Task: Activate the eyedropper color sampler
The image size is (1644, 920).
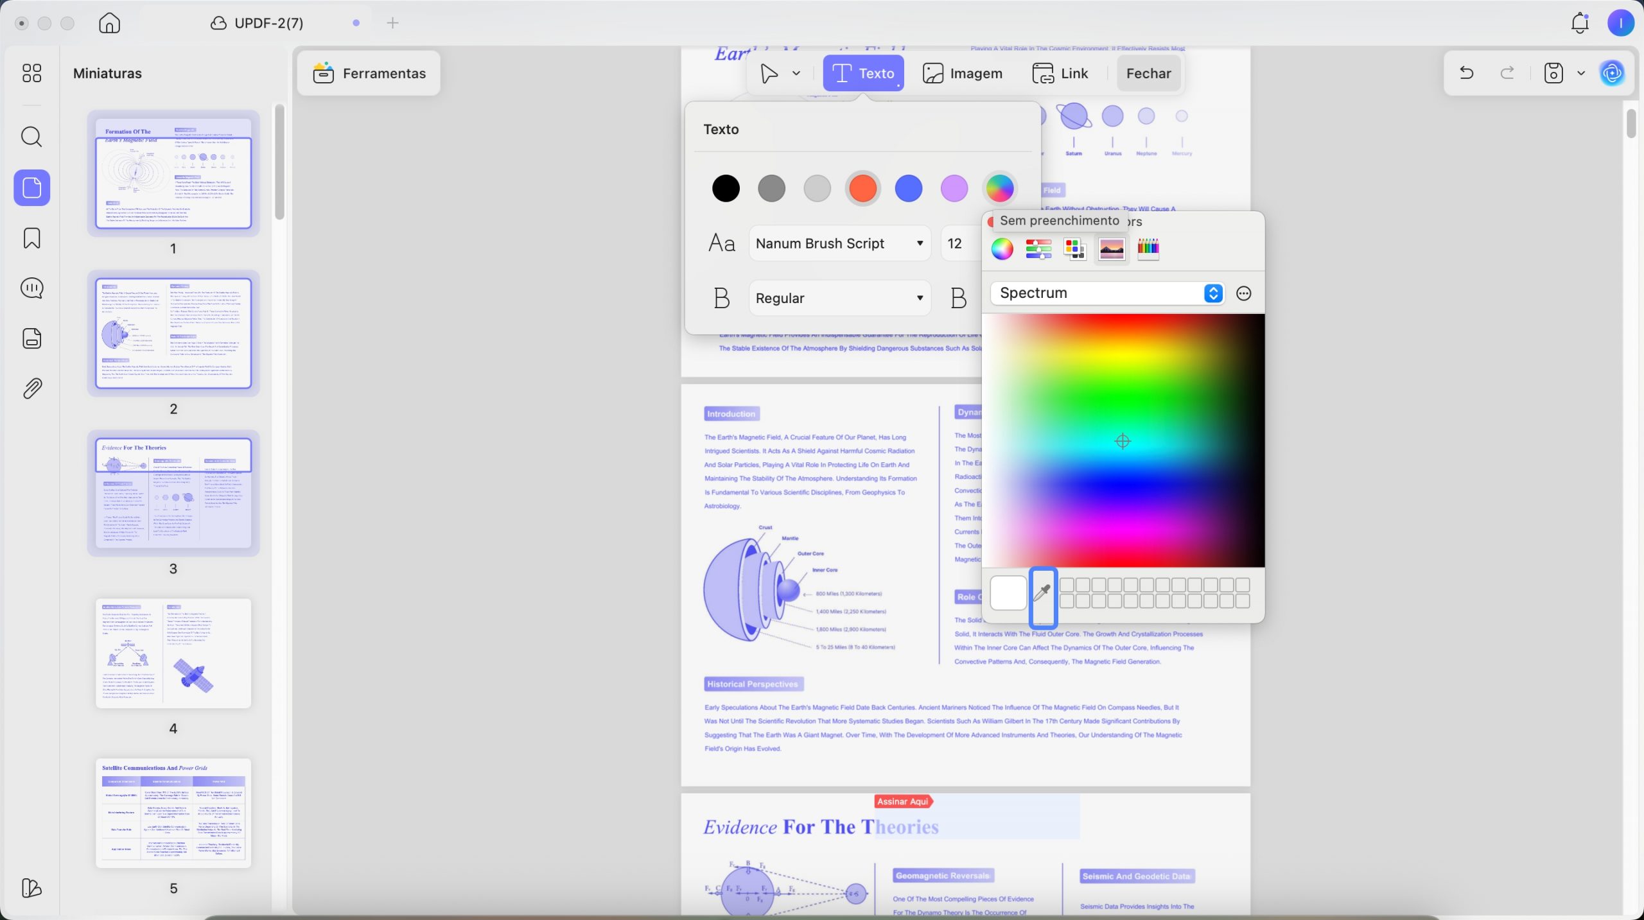Action: [1043, 593]
